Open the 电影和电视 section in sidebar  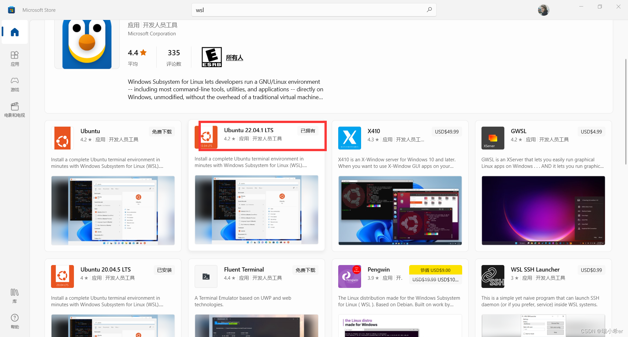coord(15,110)
